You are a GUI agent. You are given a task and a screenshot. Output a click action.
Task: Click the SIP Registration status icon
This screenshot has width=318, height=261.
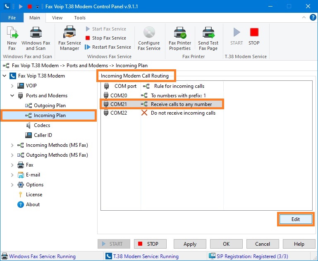click(x=212, y=256)
